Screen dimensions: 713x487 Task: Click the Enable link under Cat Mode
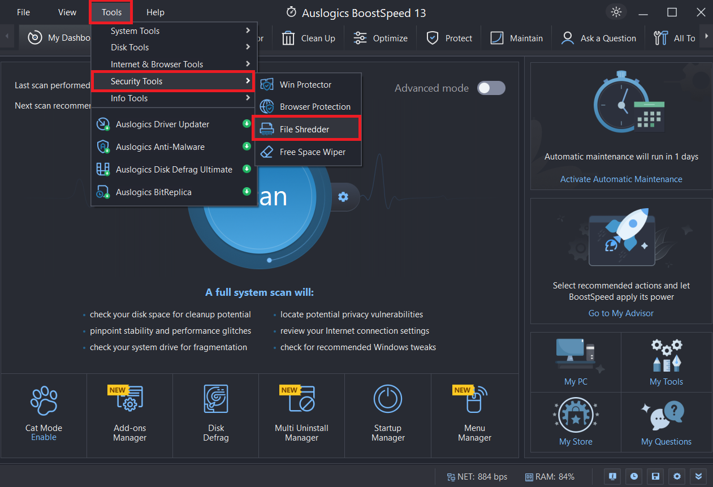(x=44, y=437)
